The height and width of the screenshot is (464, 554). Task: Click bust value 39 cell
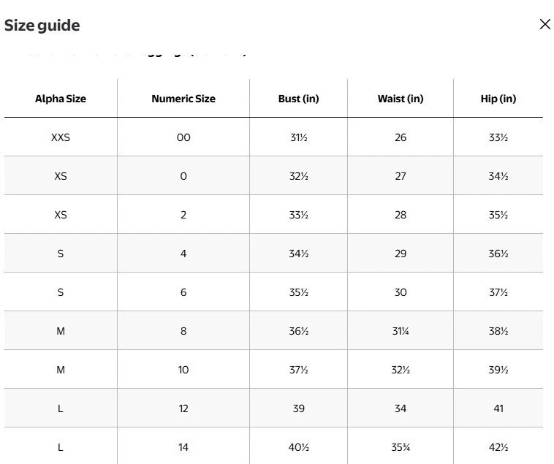click(x=298, y=408)
